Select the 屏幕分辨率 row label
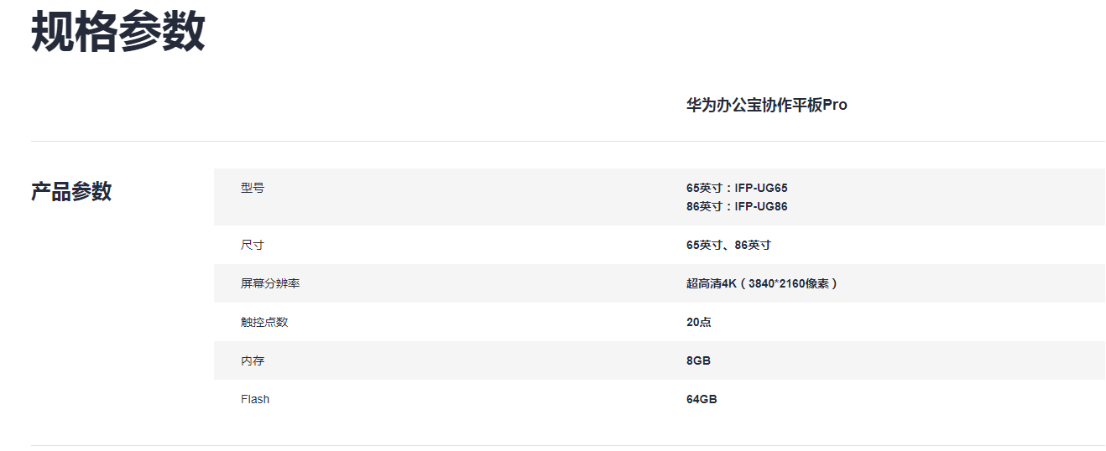The image size is (1106, 451). point(270,283)
